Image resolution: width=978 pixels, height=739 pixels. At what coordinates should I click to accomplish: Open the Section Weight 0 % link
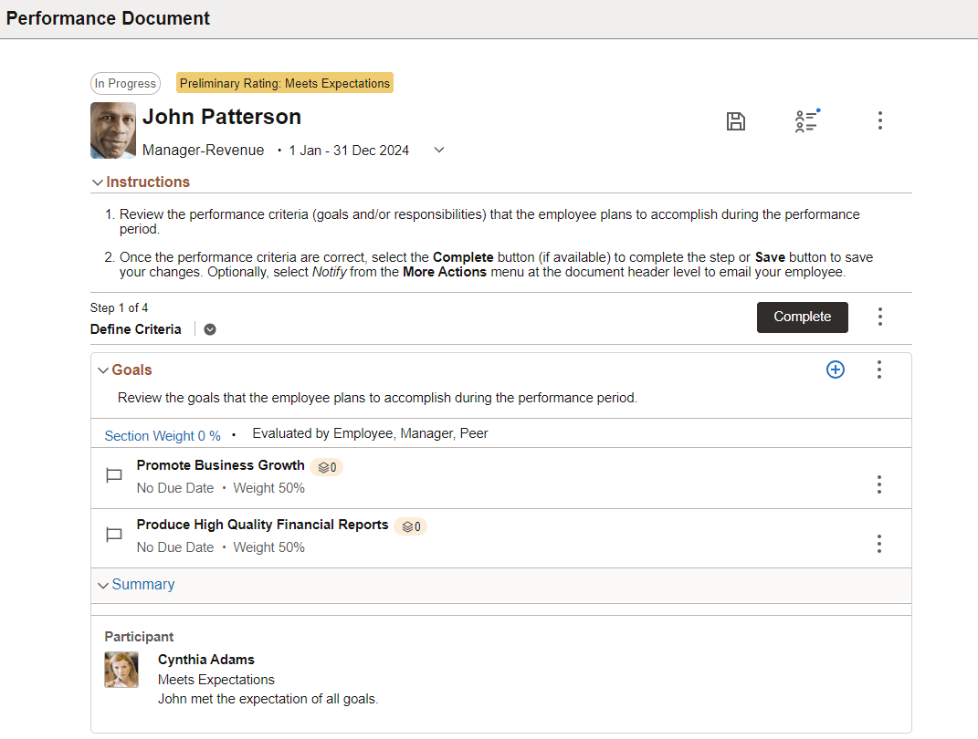point(163,435)
